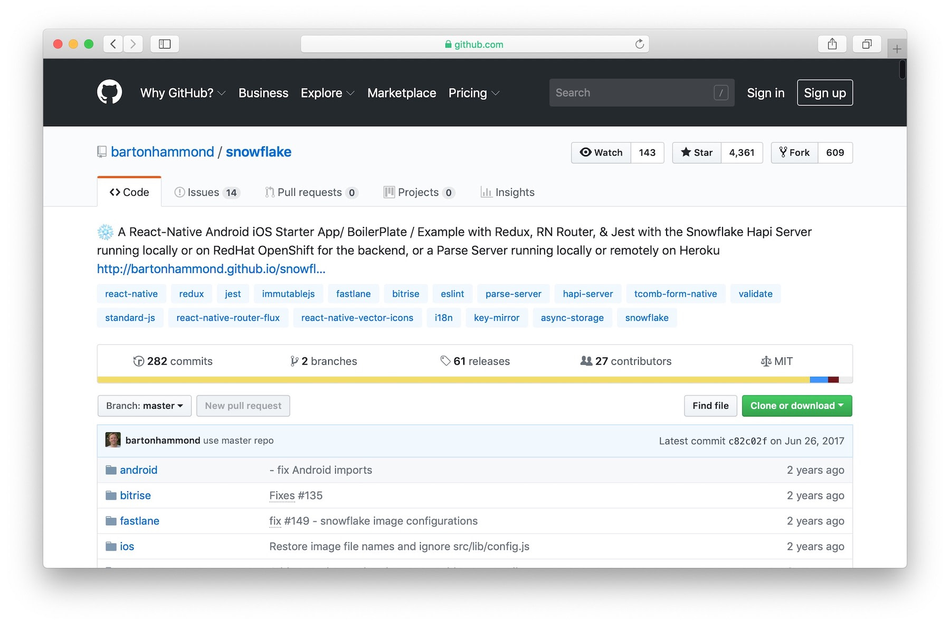
Task: Switch to the Issues tab
Action: 207,192
